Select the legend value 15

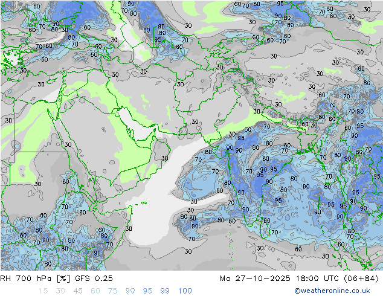(43, 291)
